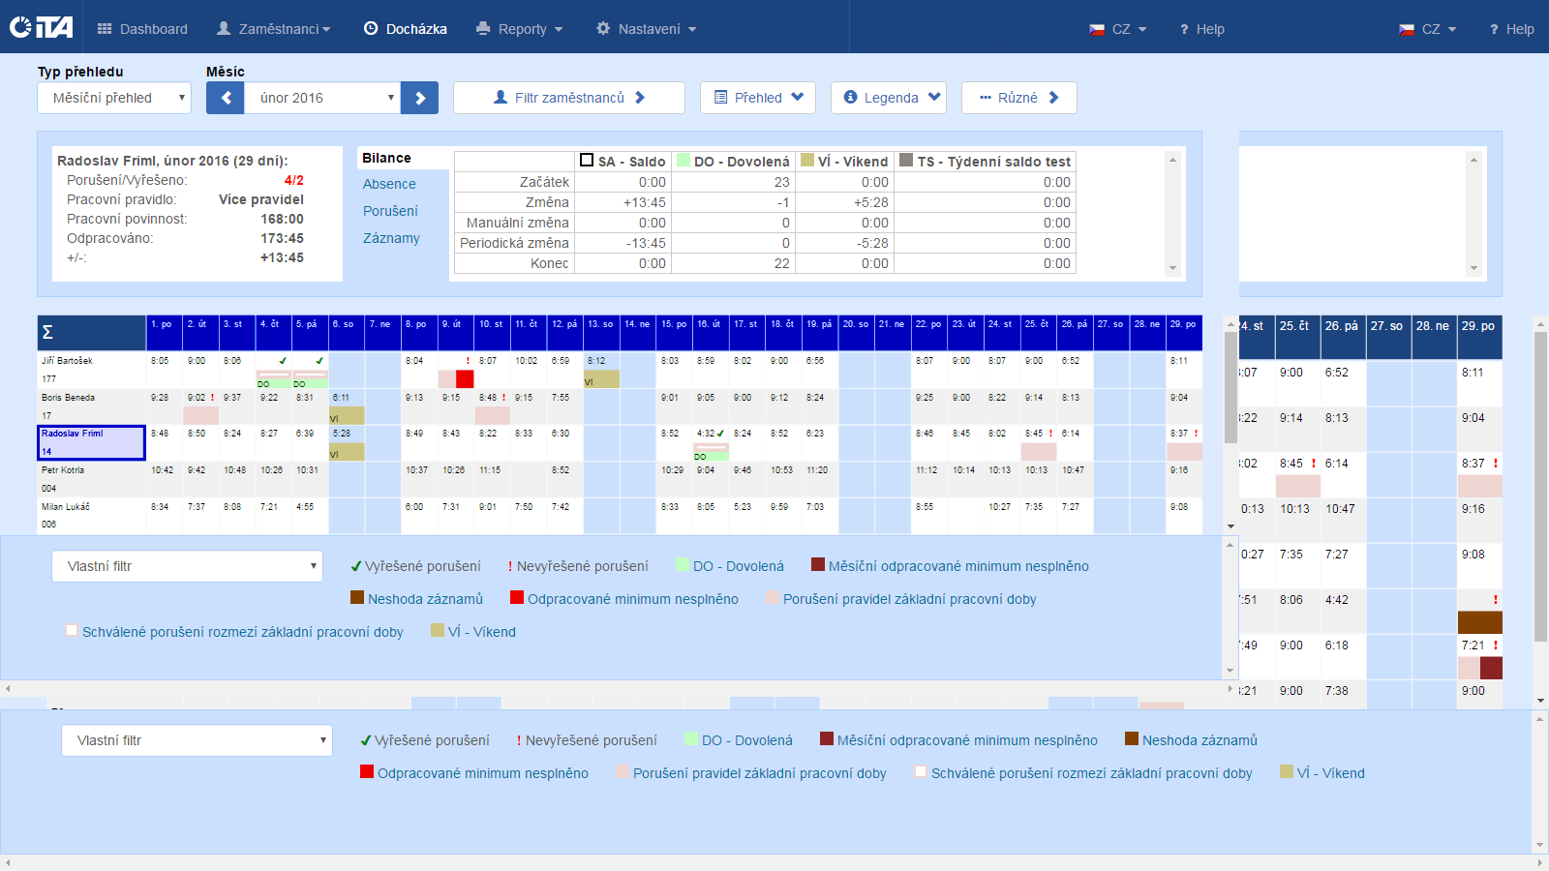Toggle TS - Týdenní saldo test checkbox

[x=906, y=161]
